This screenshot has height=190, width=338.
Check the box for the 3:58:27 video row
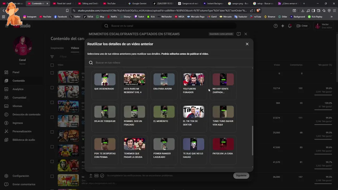coord(52,132)
